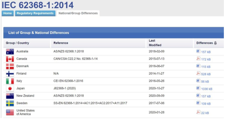This screenshot has width=225, height=120.
Task: Click the Group / Country column header
Action: click(x=18, y=43)
